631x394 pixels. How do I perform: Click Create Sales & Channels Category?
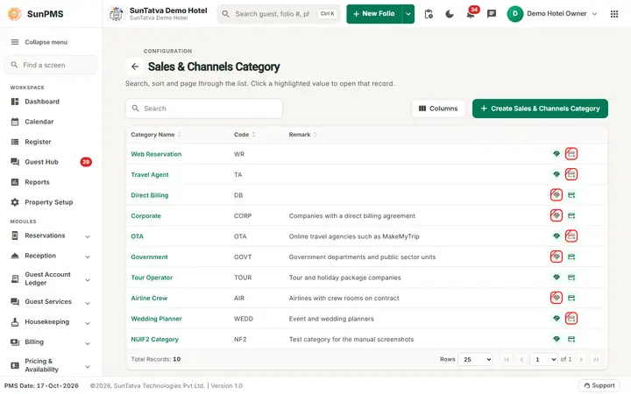[540, 109]
